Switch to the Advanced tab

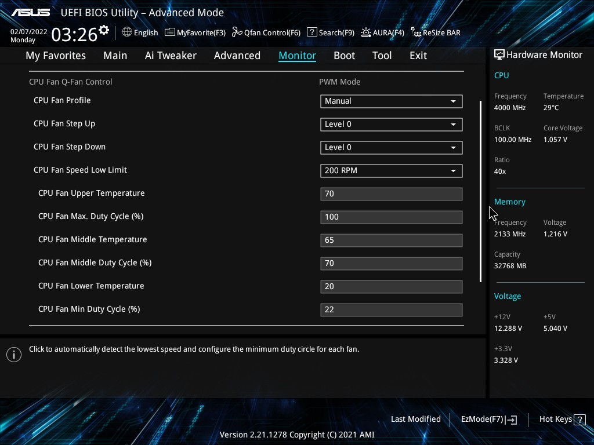pyautogui.click(x=237, y=56)
